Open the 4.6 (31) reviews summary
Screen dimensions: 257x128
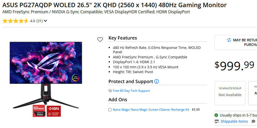tap(36, 21)
